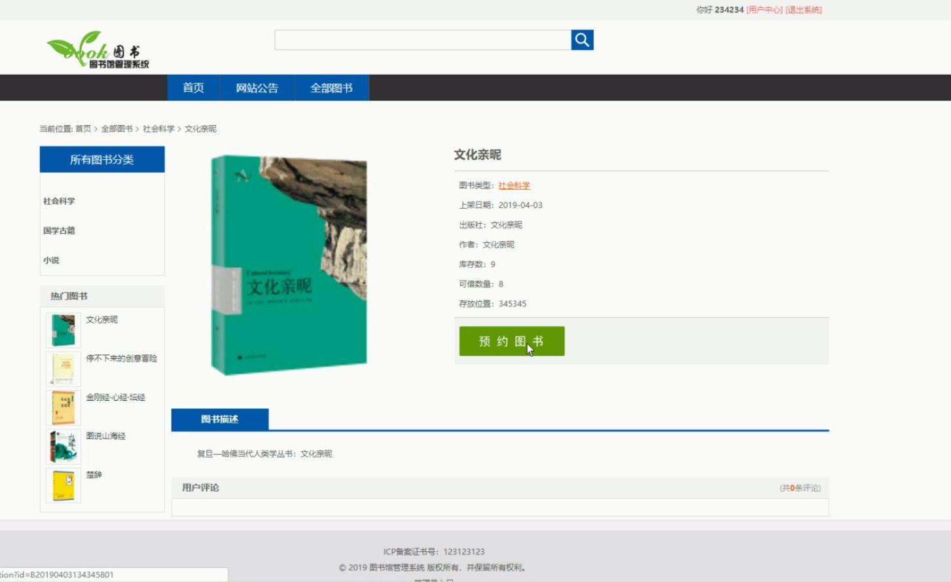Open the 全部图书 menu item
The image size is (951, 582).
pyautogui.click(x=332, y=87)
